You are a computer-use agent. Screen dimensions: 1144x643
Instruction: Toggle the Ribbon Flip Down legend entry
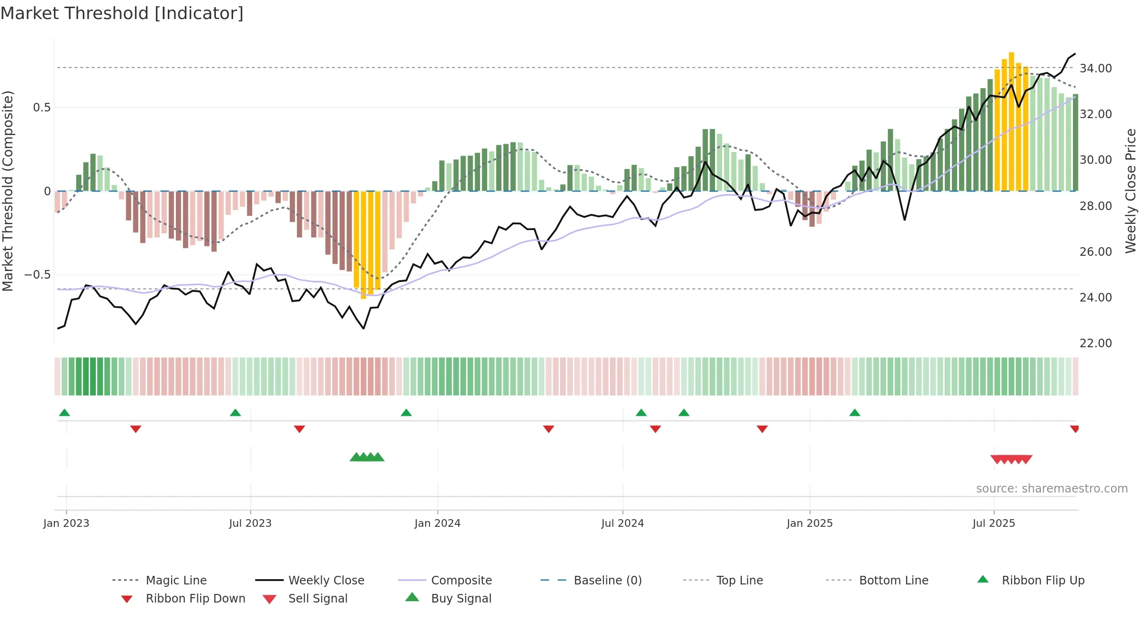pyautogui.click(x=183, y=599)
